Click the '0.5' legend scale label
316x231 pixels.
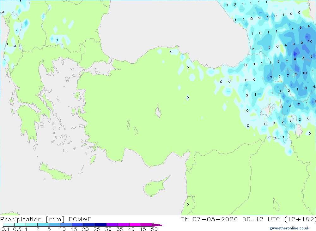pos(17,229)
